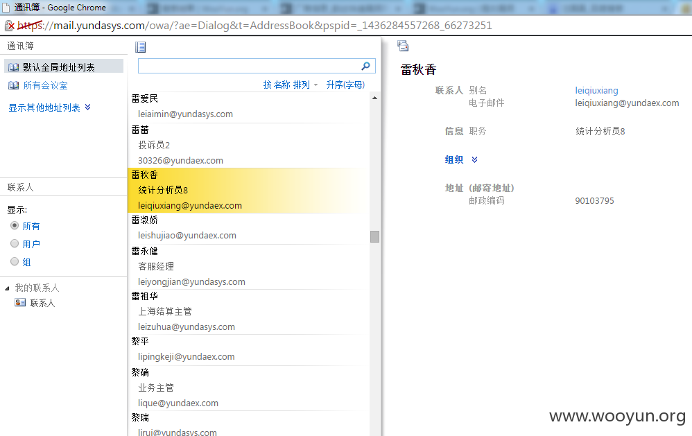Click lique@yundaex.com entry
The height and width of the screenshot is (436, 692).
click(x=178, y=403)
